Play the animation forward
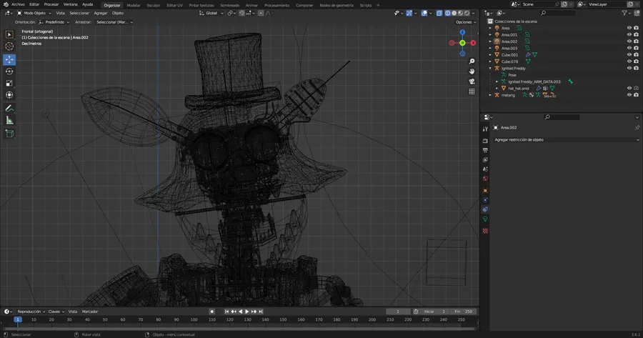The height and width of the screenshot is (338, 643). click(247, 312)
